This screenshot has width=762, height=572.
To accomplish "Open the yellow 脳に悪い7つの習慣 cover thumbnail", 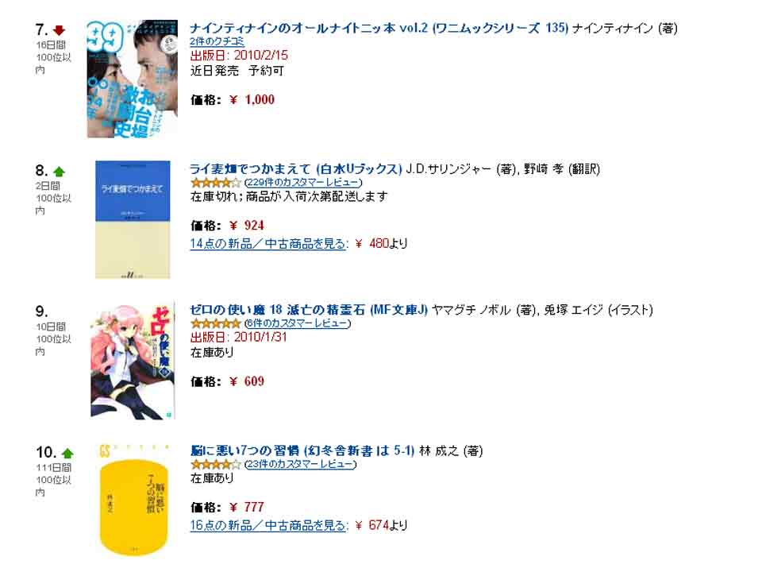I will coord(134,500).
